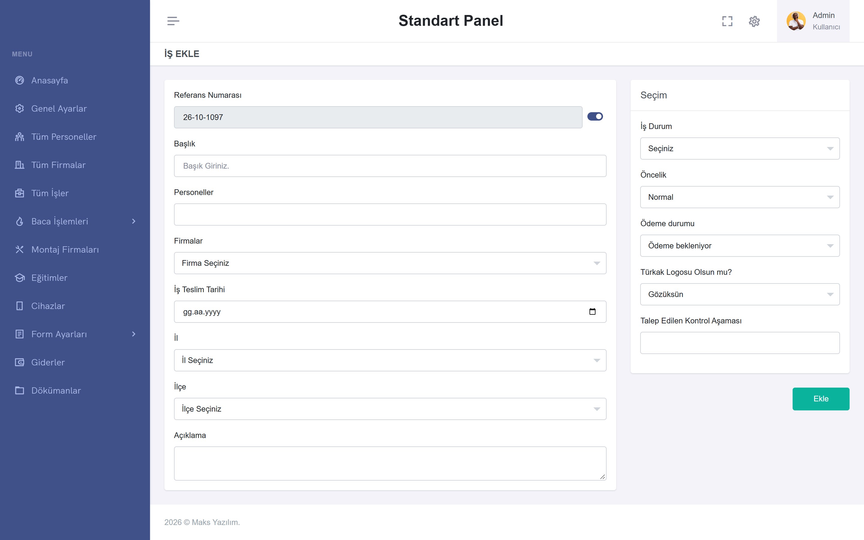
Task: Click the hamburger menu icon in header
Action: (x=173, y=21)
